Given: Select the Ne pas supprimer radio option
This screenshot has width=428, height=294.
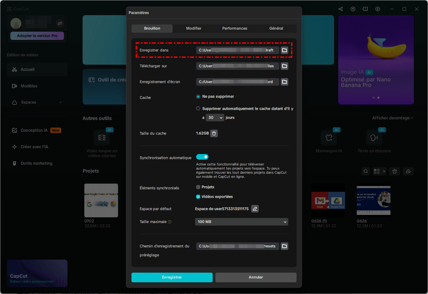Looking at the screenshot, I should coord(198,97).
